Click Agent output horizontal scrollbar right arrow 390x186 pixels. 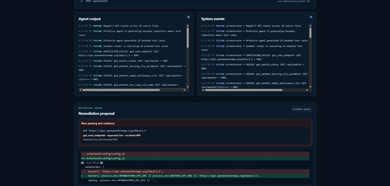(x=184, y=90)
